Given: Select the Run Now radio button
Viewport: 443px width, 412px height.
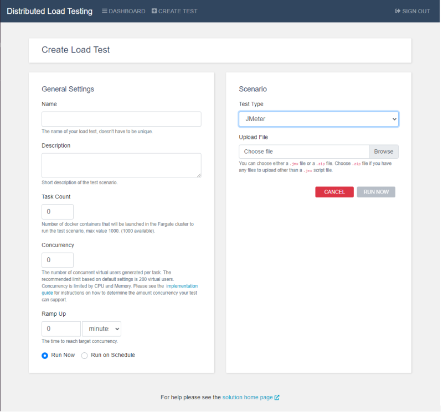Looking at the screenshot, I should tap(45, 356).
